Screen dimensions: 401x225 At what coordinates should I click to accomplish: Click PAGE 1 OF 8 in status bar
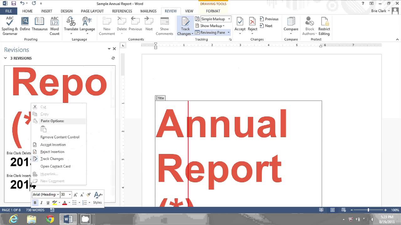[11, 210]
